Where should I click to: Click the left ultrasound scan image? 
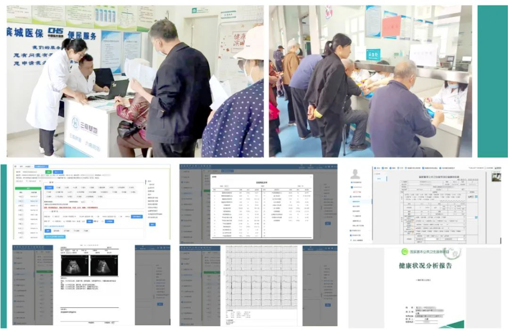pyautogui.click(x=75, y=265)
